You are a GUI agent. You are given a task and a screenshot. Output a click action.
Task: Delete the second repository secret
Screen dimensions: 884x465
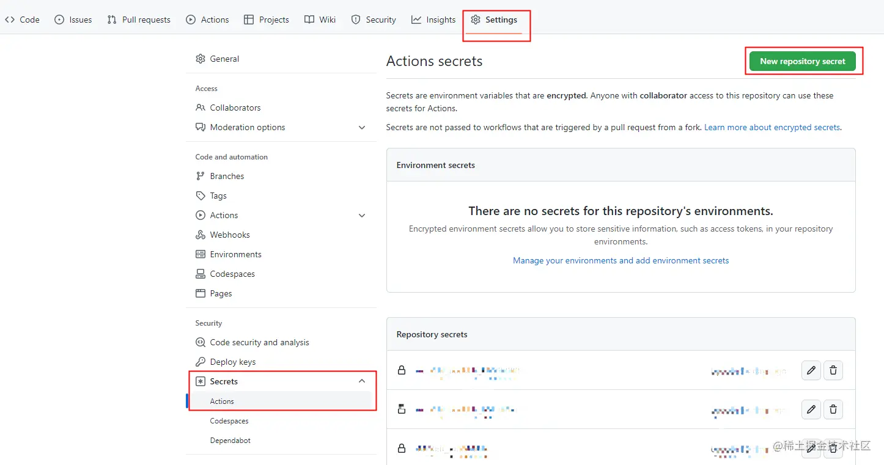tap(833, 409)
